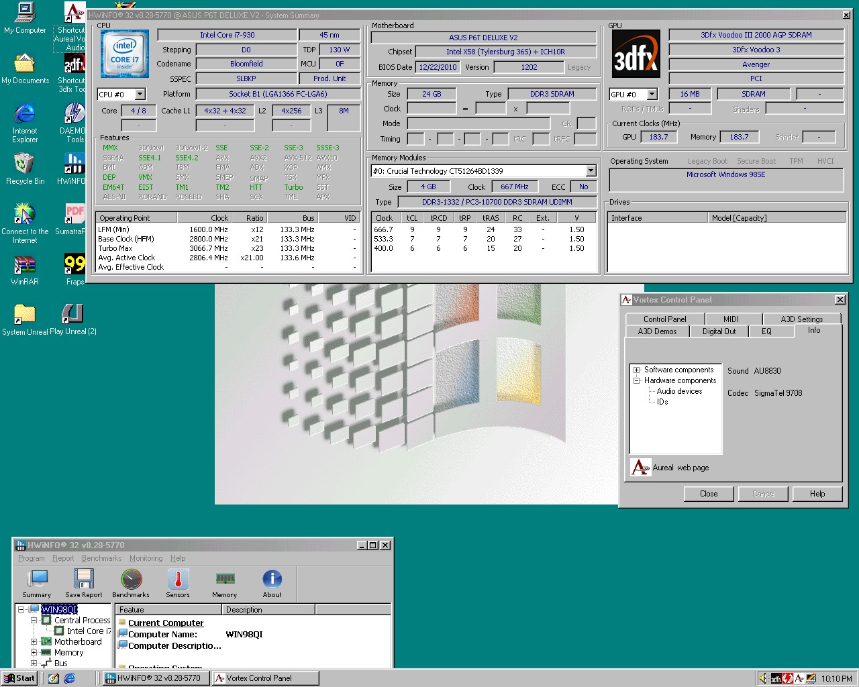Switch to the A3D Demos tab
Viewport: 859px width, 687px height.
point(657,331)
